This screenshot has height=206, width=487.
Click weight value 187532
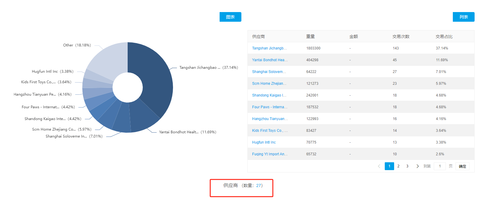[x=312, y=107]
